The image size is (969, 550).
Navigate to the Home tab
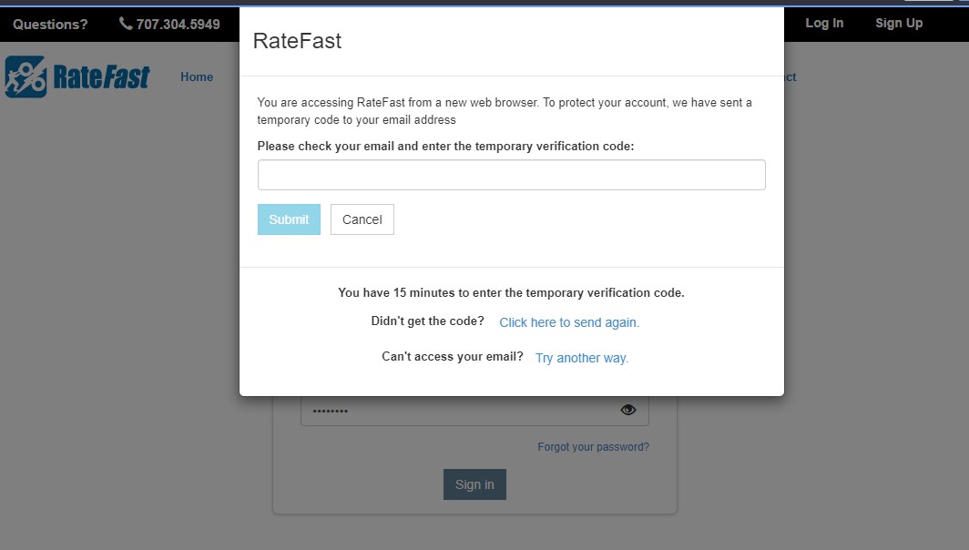coord(197,76)
